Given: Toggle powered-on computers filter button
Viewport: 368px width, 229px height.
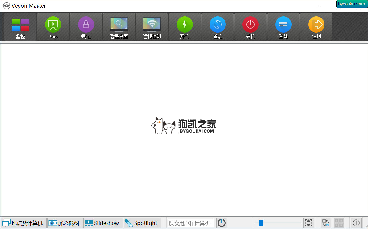Looking at the screenshot, I should point(222,223).
